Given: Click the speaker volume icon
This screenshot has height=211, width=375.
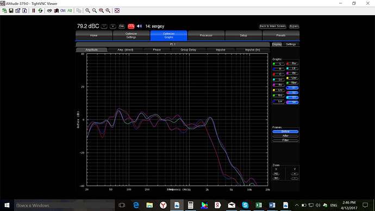Looking at the screenshot, I should click(139, 26).
